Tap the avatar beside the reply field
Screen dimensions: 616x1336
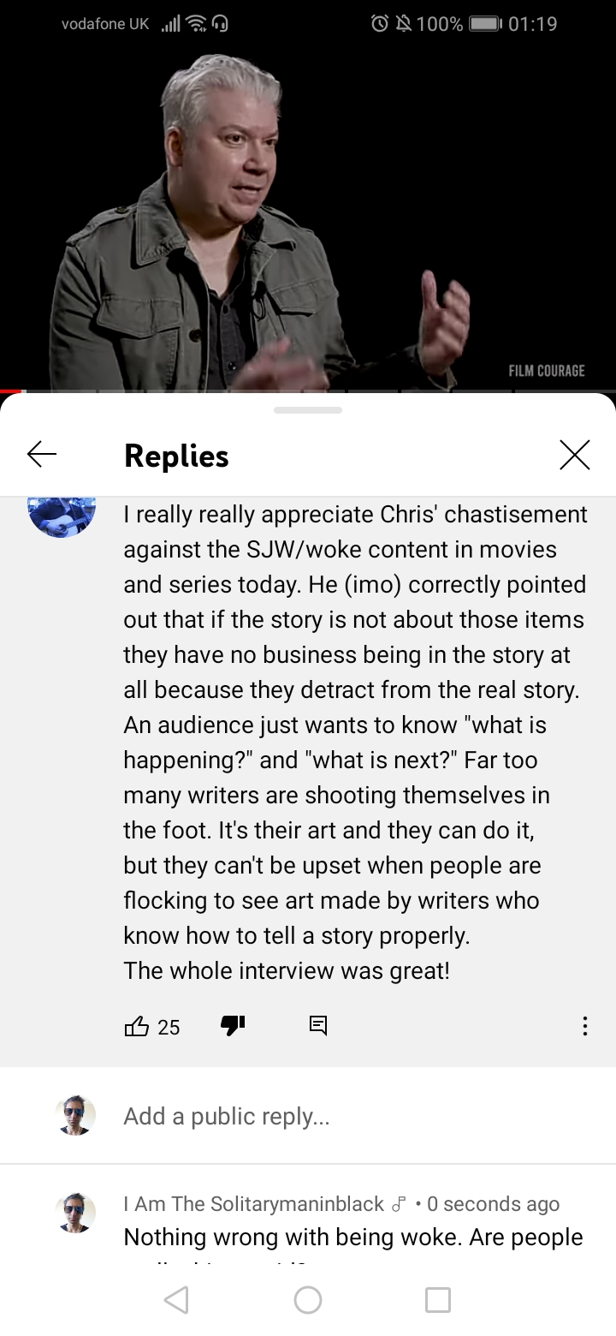pyautogui.click(x=75, y=1115)
